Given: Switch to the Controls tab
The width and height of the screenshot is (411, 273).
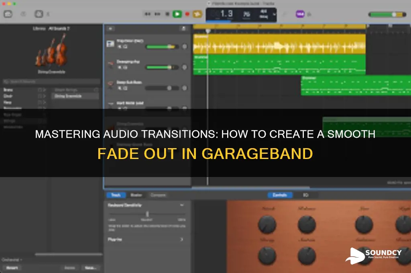Looking at the screenshot, I should 280,195.
